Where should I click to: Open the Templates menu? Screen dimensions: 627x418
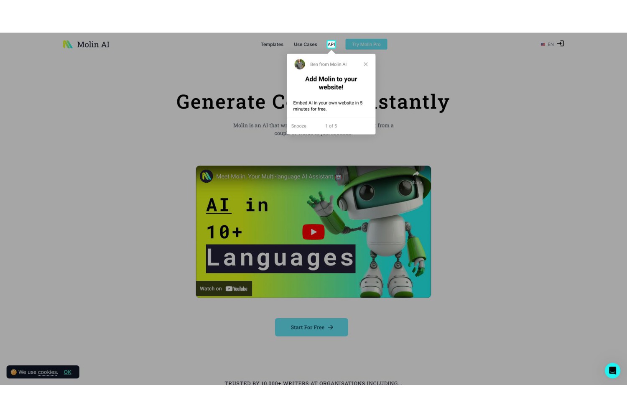272,44
